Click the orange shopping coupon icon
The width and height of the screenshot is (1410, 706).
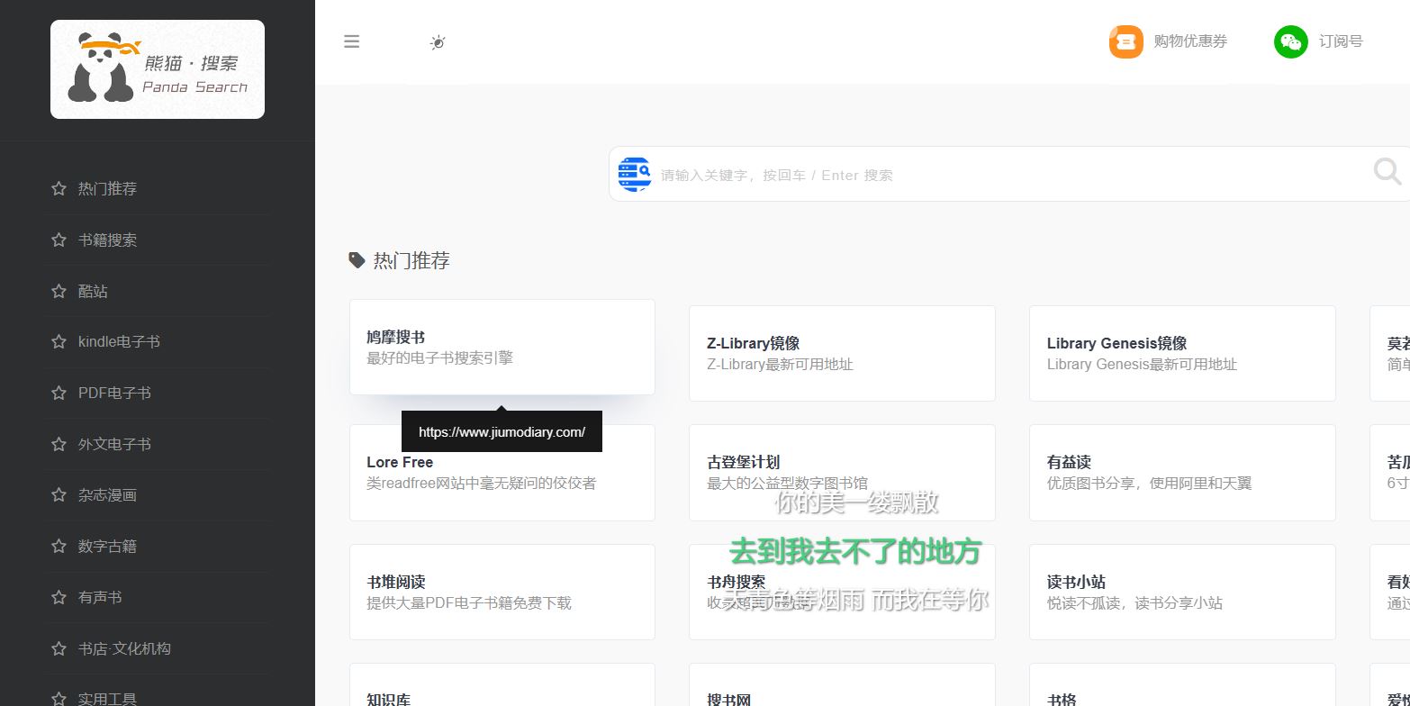(1125, 41)
